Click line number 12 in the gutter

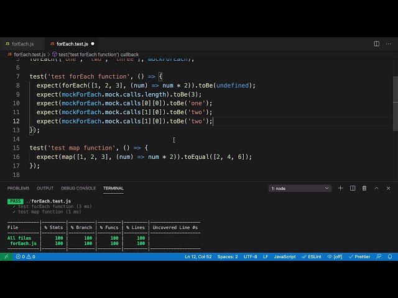[x=16, y=121]
